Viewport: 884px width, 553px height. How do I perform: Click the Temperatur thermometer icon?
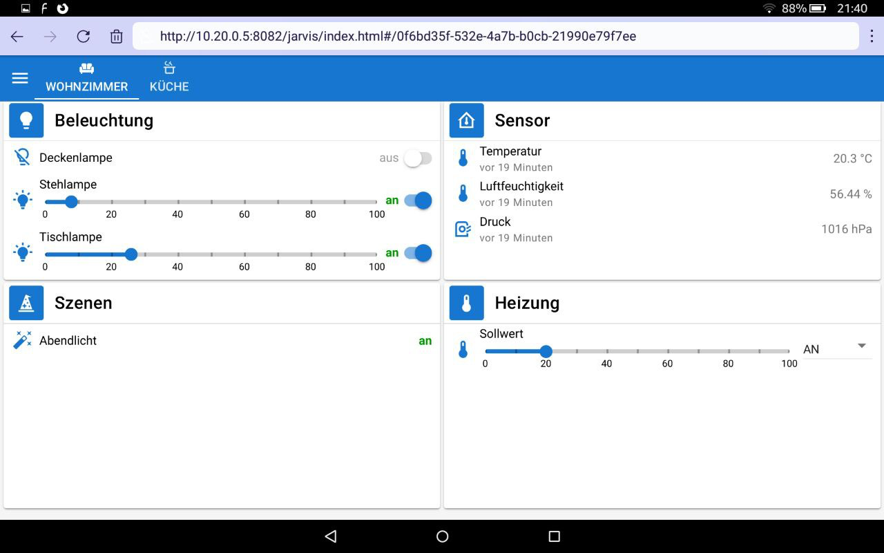tap(463, 158)
